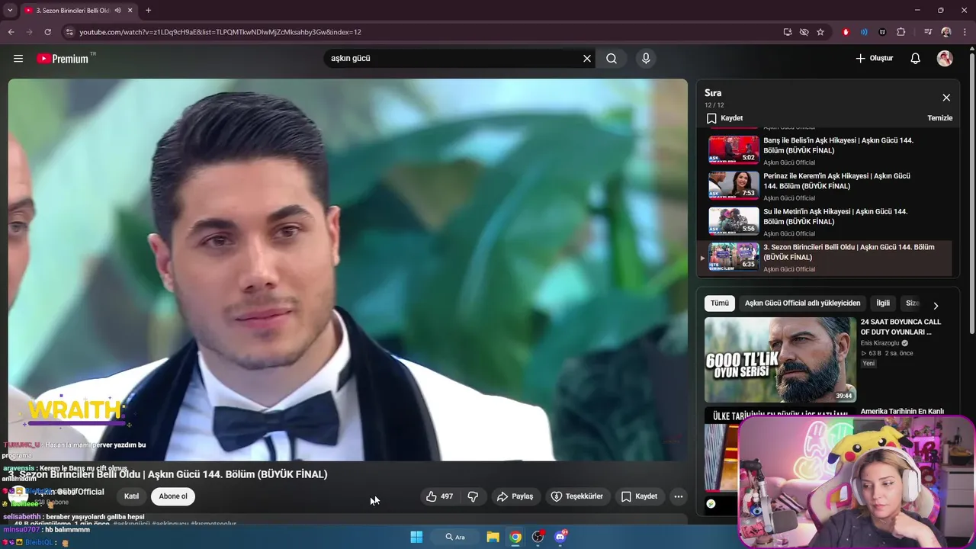976x549 pixels.
Task: Open the dark square extension icon
Action: point(883,32)
